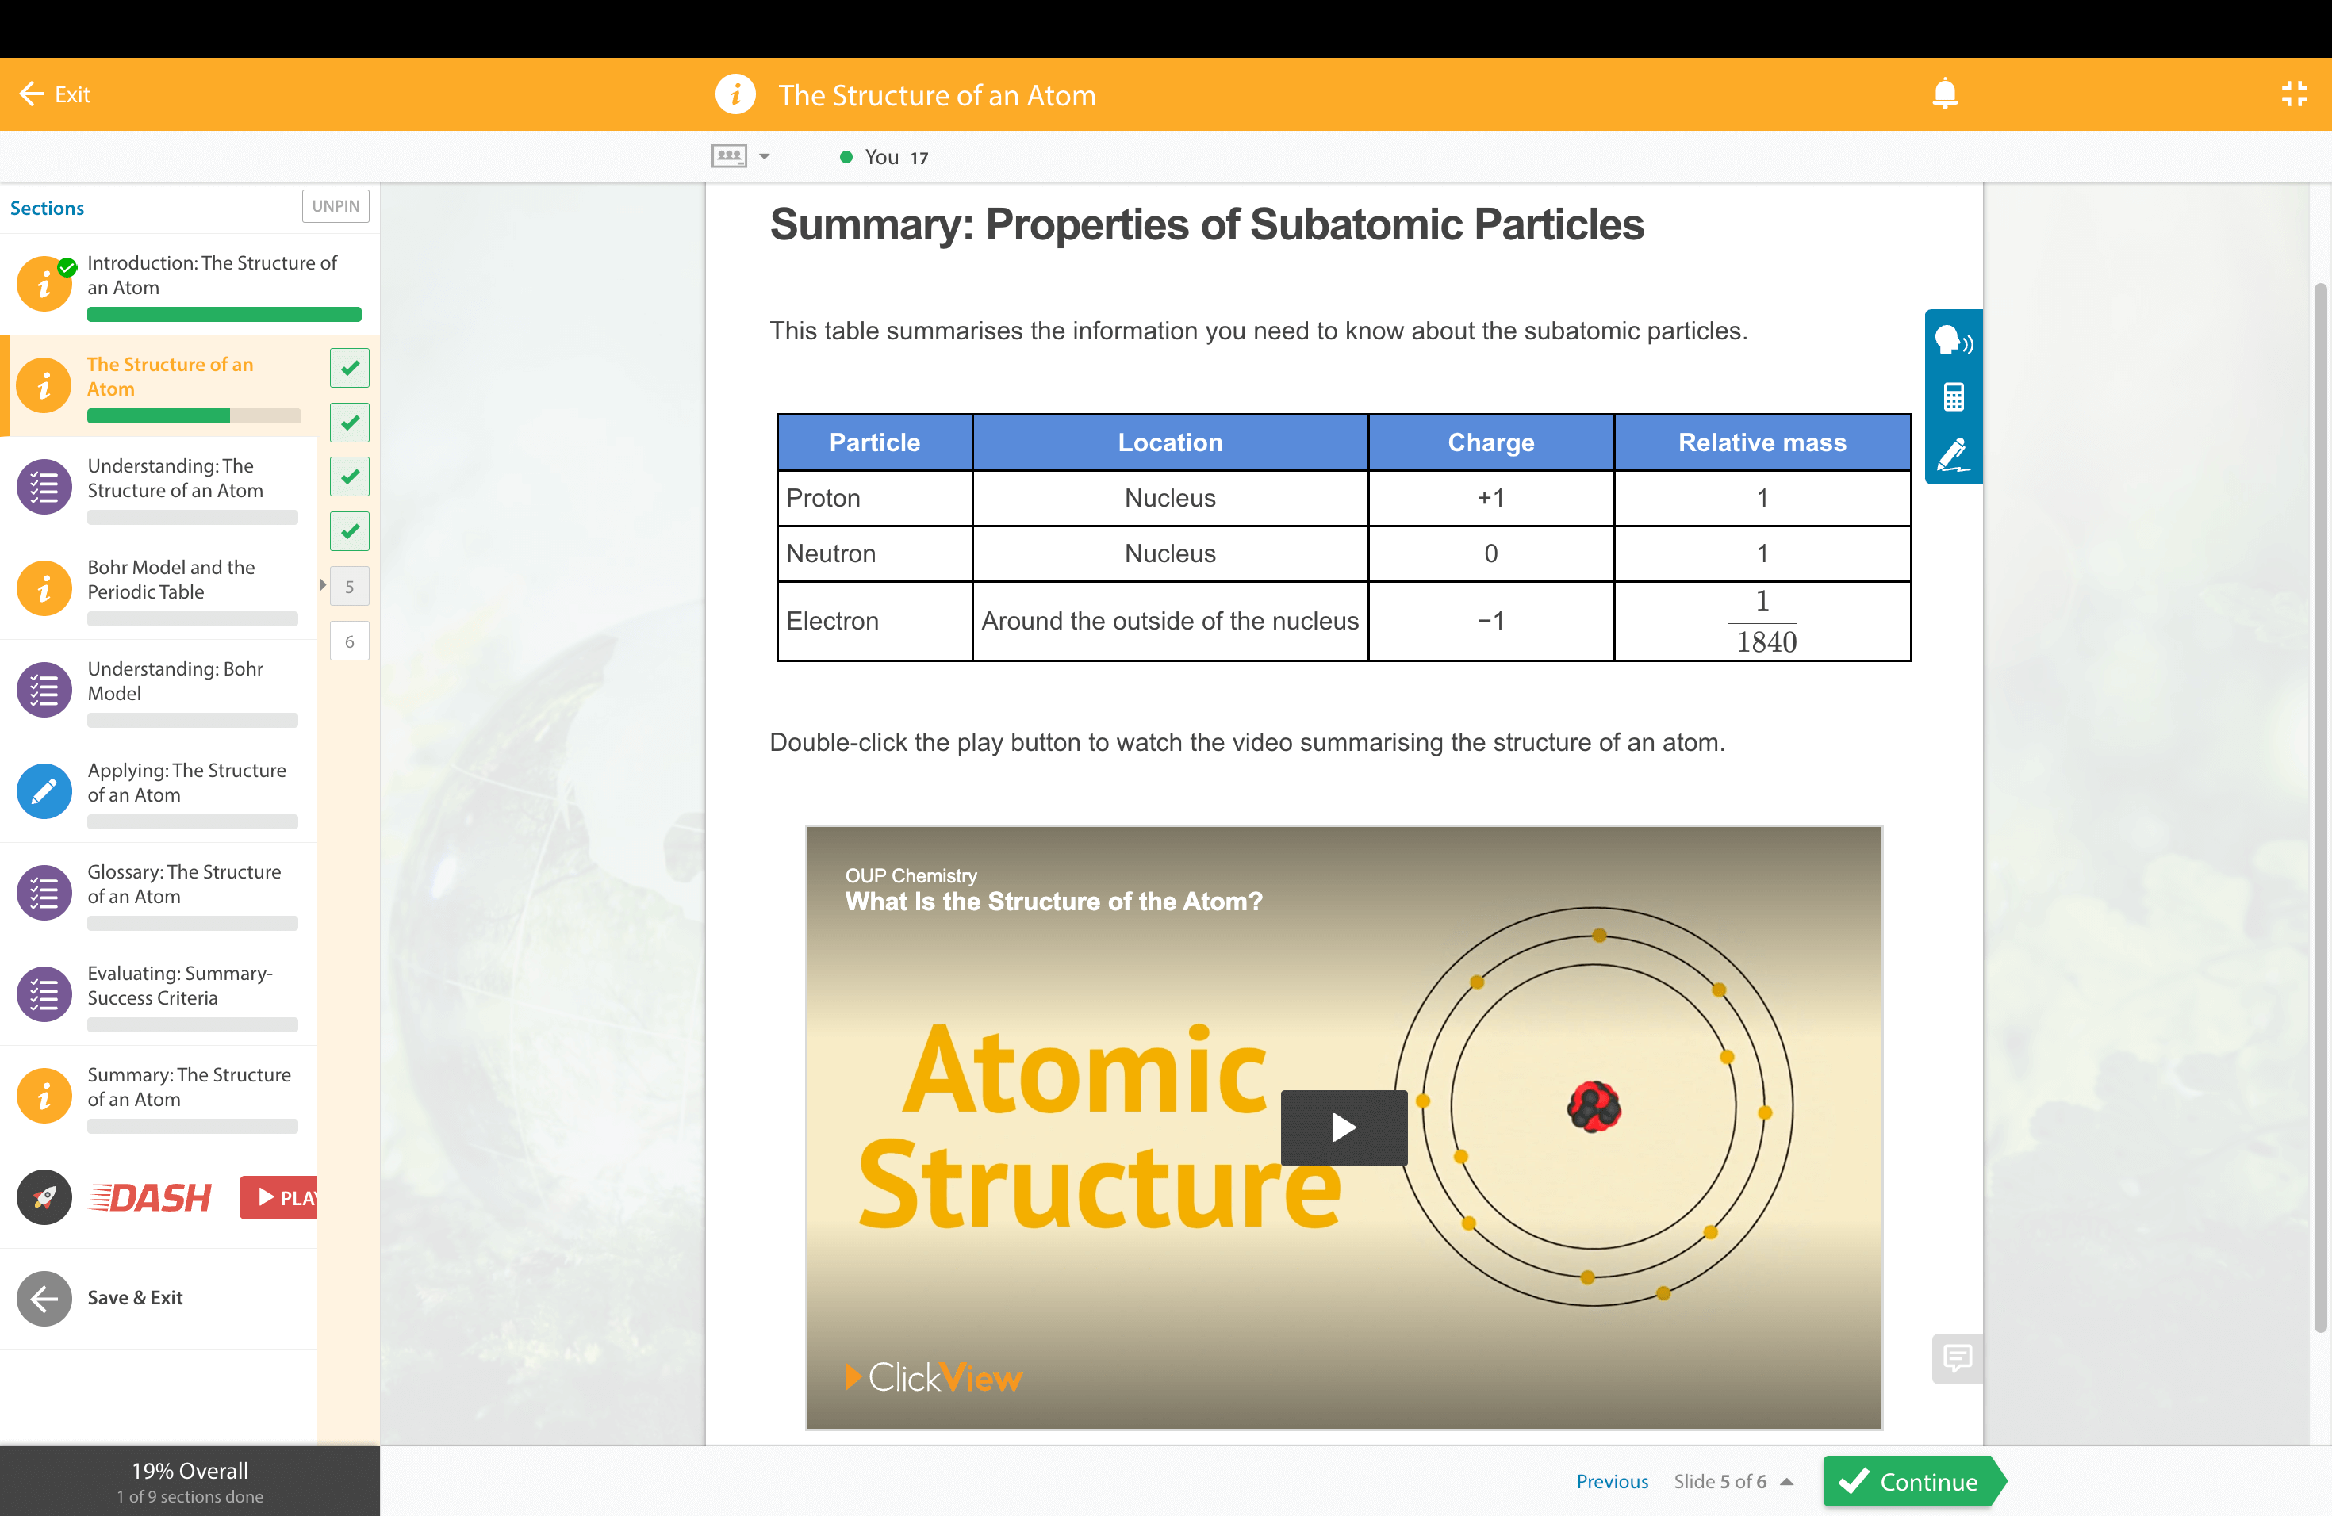Click the lesson info icon in header
The image size is (2332, 1516).
point(735,95)
